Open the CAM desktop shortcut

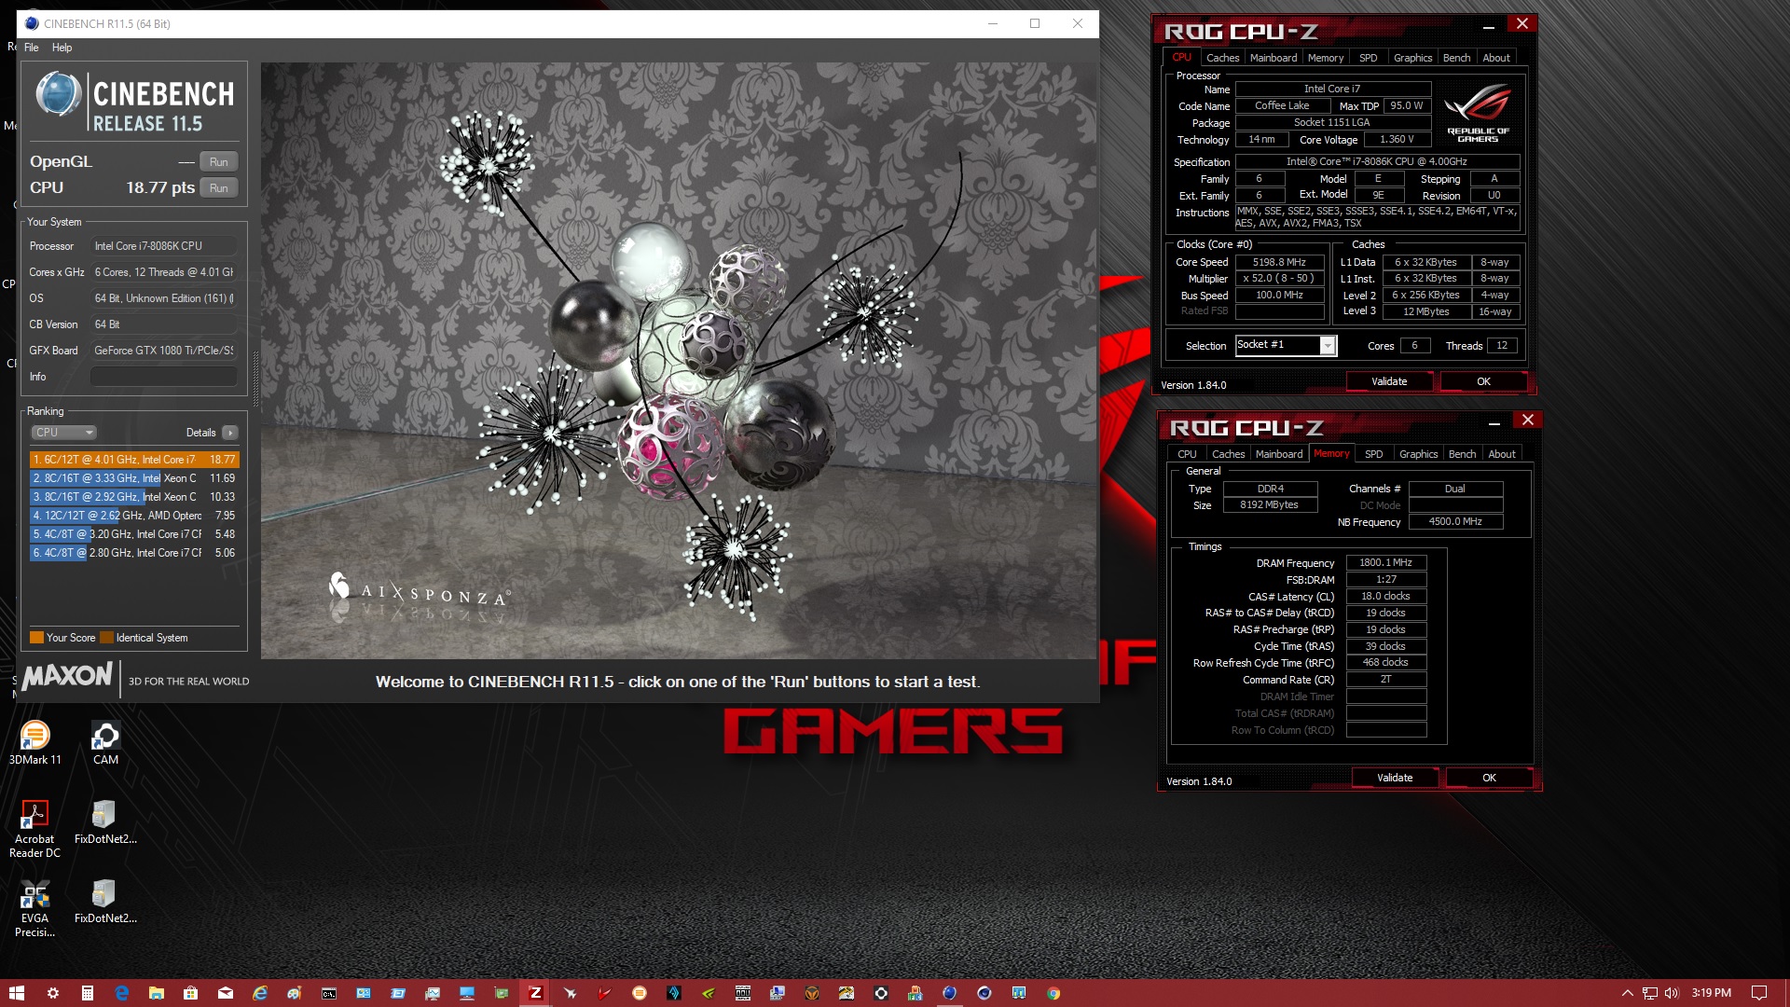pyautogui.click(x=105, y=742)
